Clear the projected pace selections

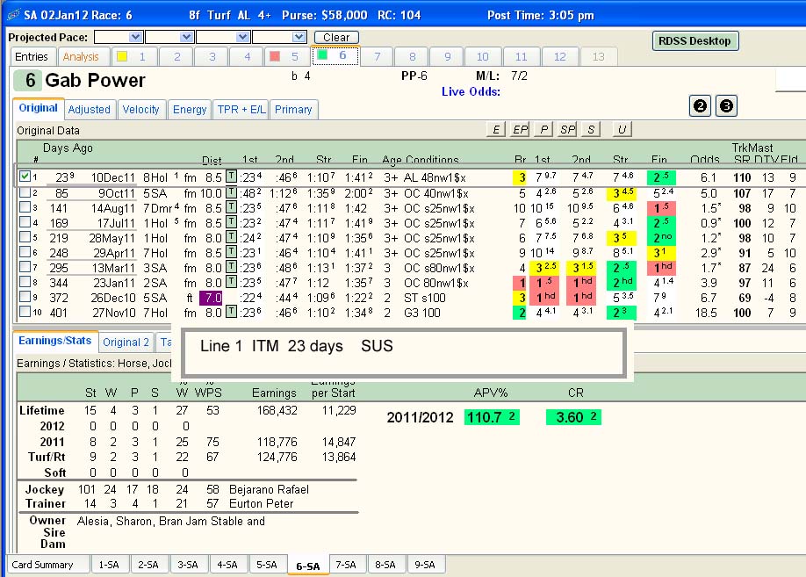point(336,37)
